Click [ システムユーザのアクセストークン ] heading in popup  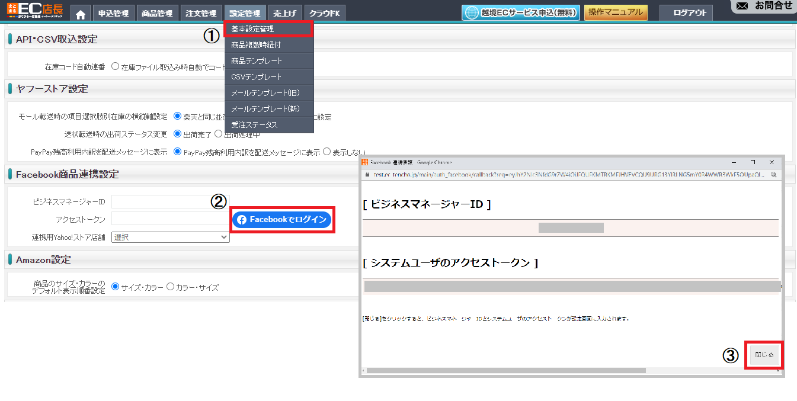point(450,262)
